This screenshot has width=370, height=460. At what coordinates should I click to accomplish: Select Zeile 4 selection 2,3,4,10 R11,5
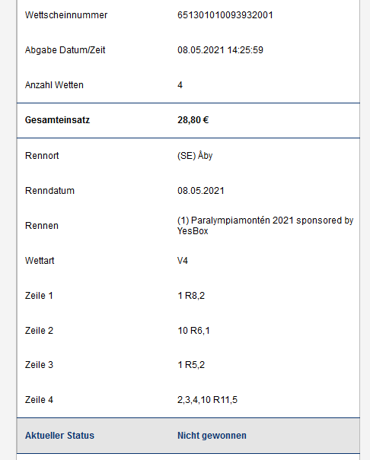tap(207, 400)
